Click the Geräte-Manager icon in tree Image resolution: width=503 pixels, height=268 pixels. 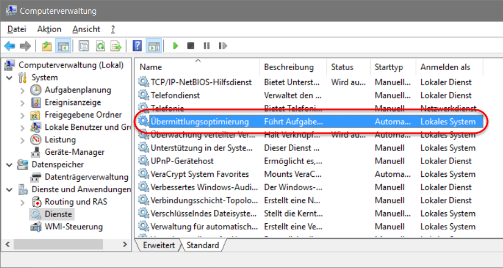coord(36,152)
